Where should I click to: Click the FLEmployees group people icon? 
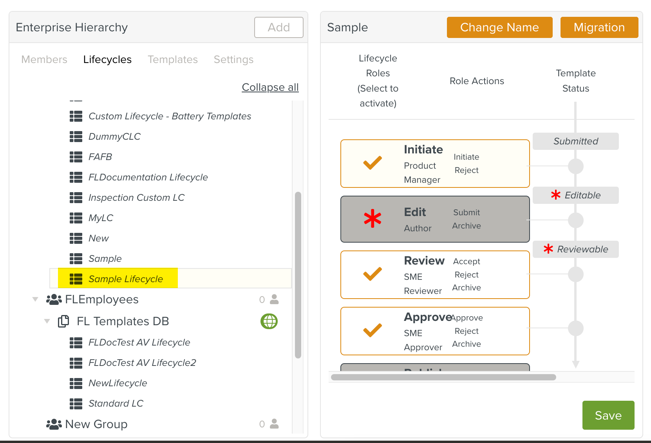54,299
